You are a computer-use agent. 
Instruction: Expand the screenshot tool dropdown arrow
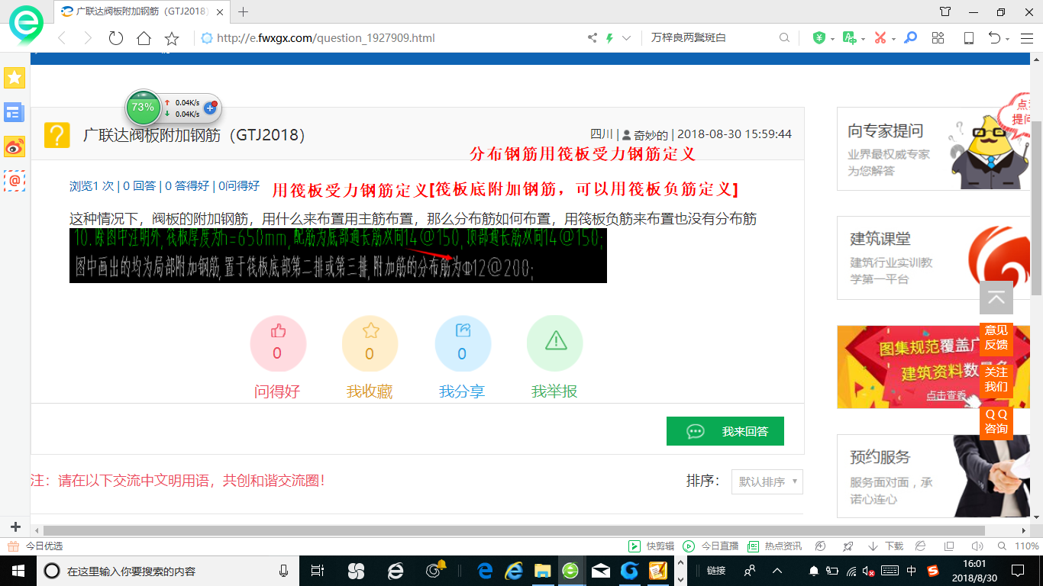point(893,39)
